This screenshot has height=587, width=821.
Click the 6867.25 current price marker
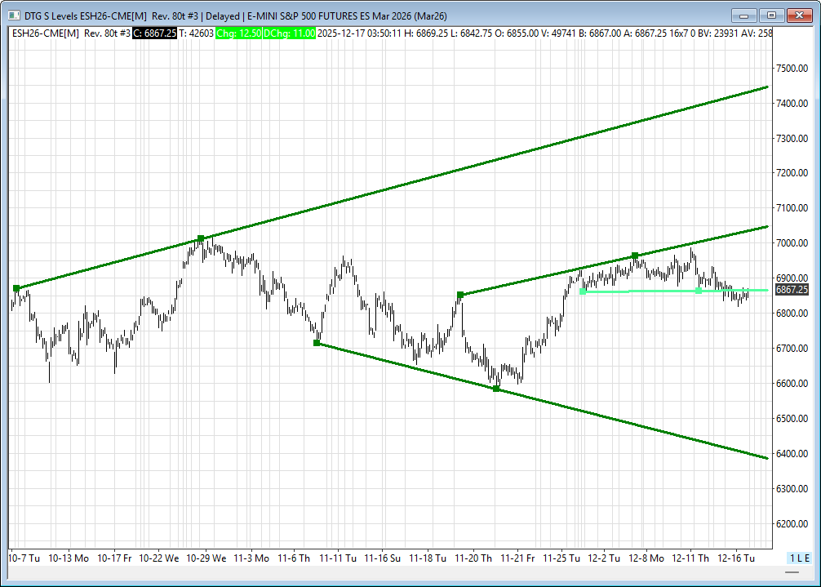(791, 290)
